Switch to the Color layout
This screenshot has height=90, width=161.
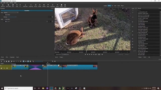[115, 6]
